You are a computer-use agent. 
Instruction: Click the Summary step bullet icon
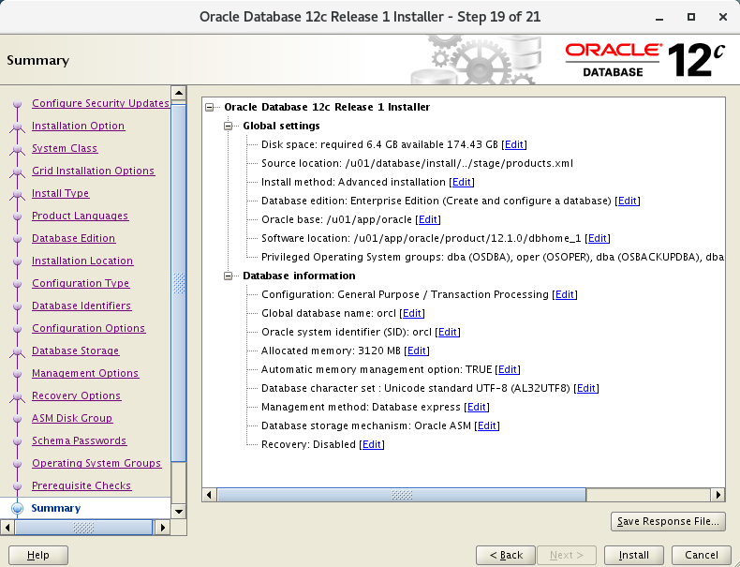tap(17, 508)
